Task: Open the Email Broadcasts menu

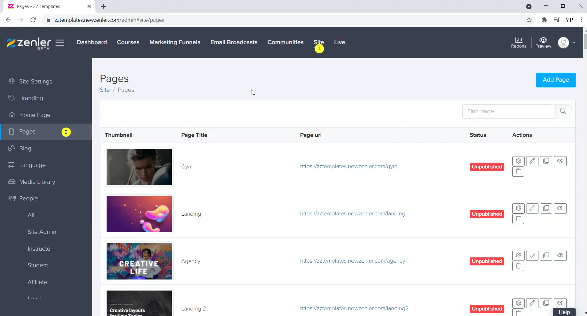Action: click(x=233, y=42)
